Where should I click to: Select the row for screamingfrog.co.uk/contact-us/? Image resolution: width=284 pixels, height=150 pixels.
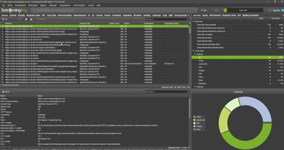tap(94, 39)
